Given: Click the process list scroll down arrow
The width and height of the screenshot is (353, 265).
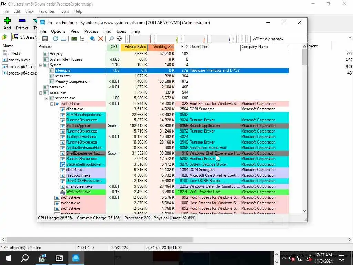Looking at the screenshot, I should [x=304, y=211].
